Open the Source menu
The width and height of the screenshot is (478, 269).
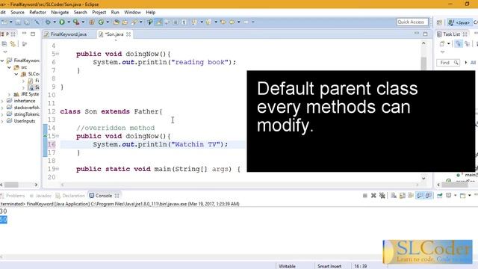[17, 12]
